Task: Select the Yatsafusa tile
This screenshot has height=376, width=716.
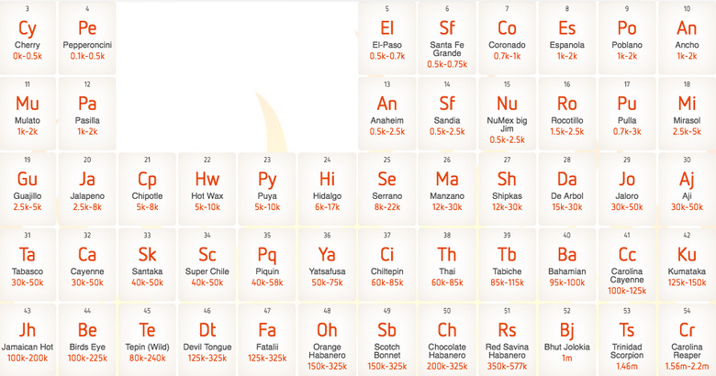Action: coord(327,261)
